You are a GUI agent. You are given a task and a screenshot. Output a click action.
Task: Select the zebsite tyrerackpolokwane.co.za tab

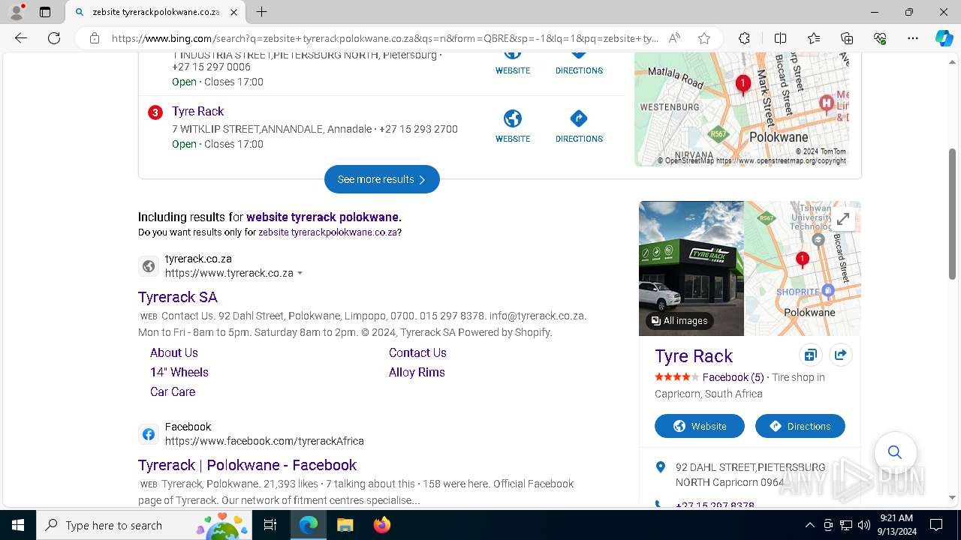click(155, 12)
